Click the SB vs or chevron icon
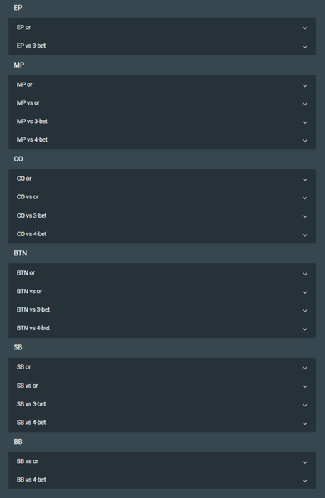Viewport: 325px width, 498px height. click(x=304, y=386)
